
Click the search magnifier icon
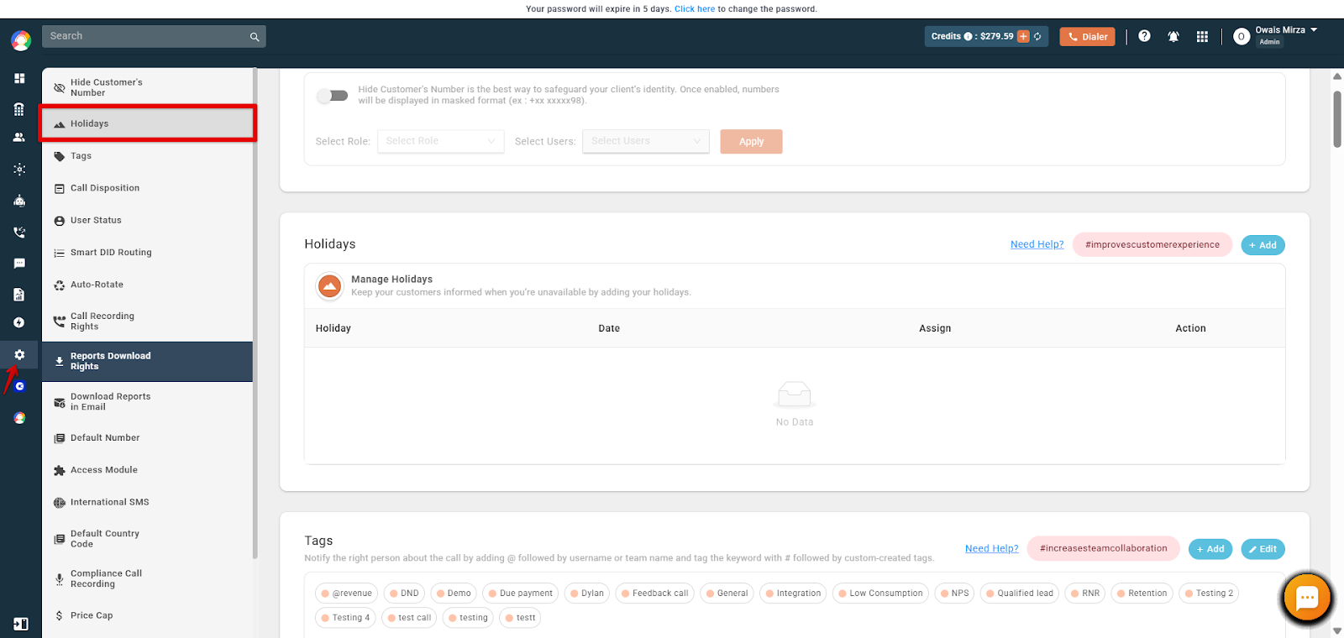255,37
